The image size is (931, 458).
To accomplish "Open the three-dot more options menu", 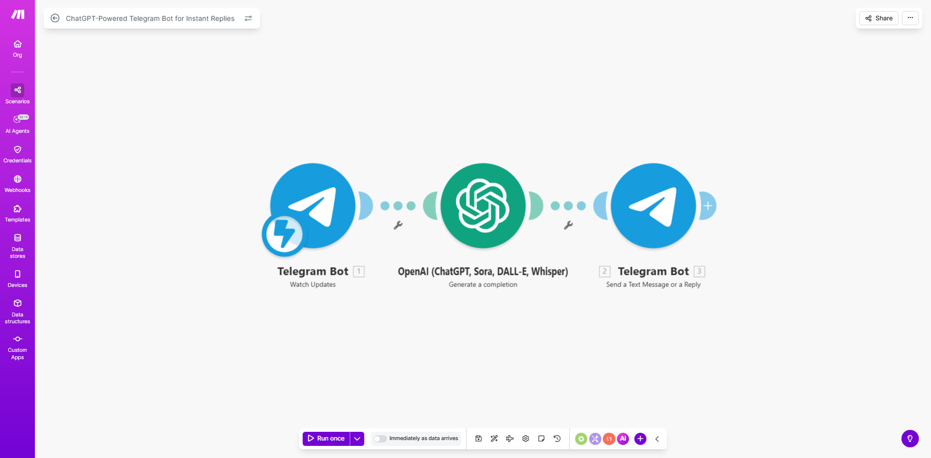I will click(910, 18).
